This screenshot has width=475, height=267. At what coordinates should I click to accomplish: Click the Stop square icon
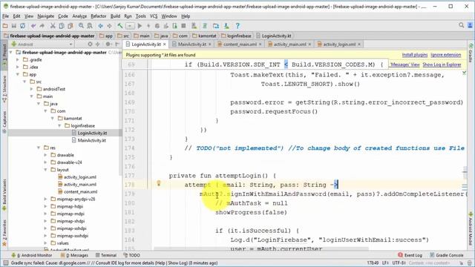point(183,26)
